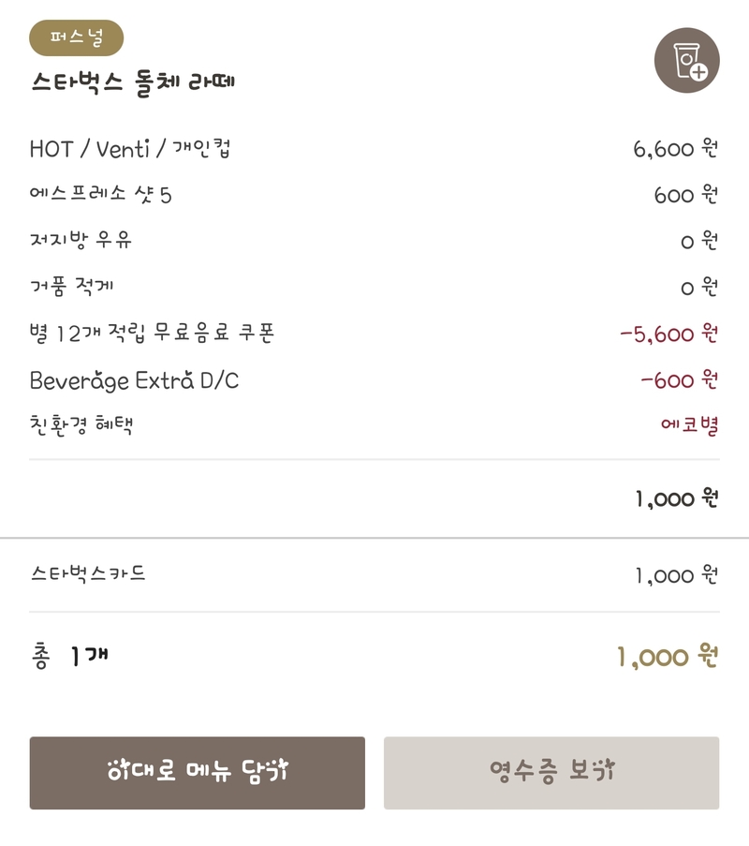Tap the -5,600 원 coupon discount amount

[x=669, y=334]
